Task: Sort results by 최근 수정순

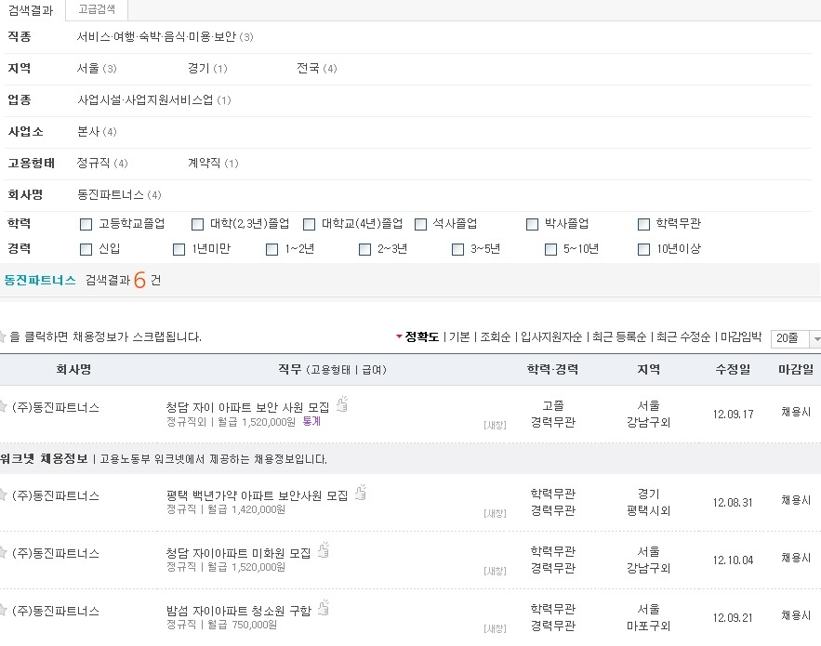Action: pos(683,336)
